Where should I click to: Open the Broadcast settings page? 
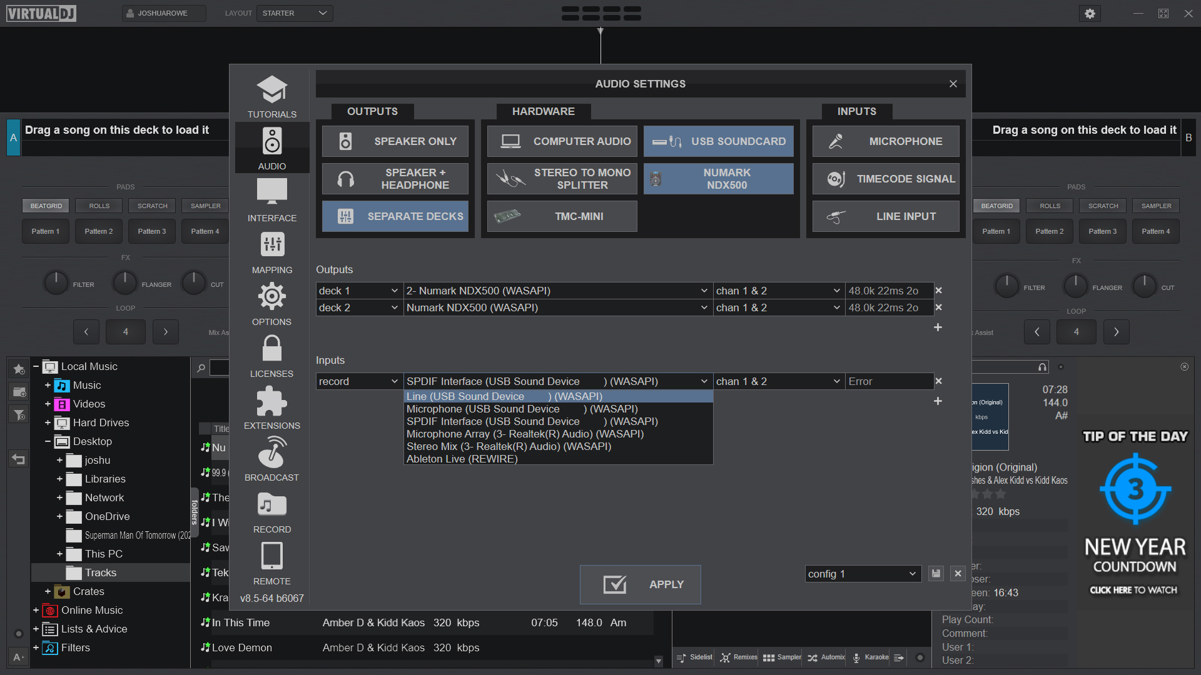[271, 459]
